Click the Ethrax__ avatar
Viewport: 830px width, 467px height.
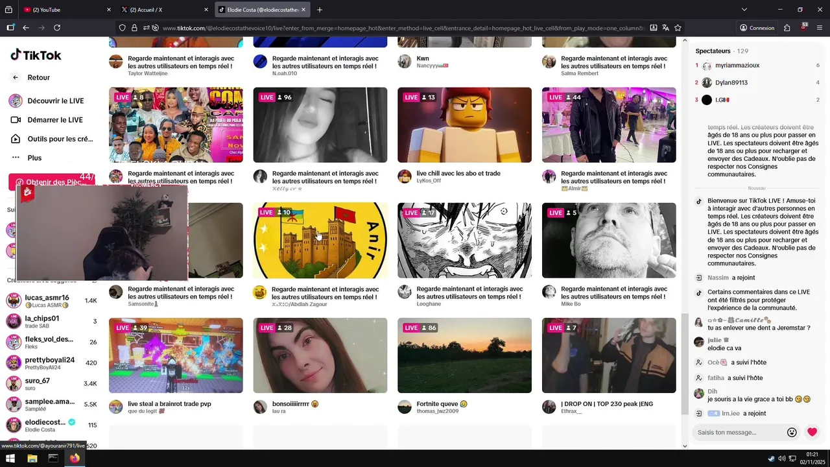point(549,407)
